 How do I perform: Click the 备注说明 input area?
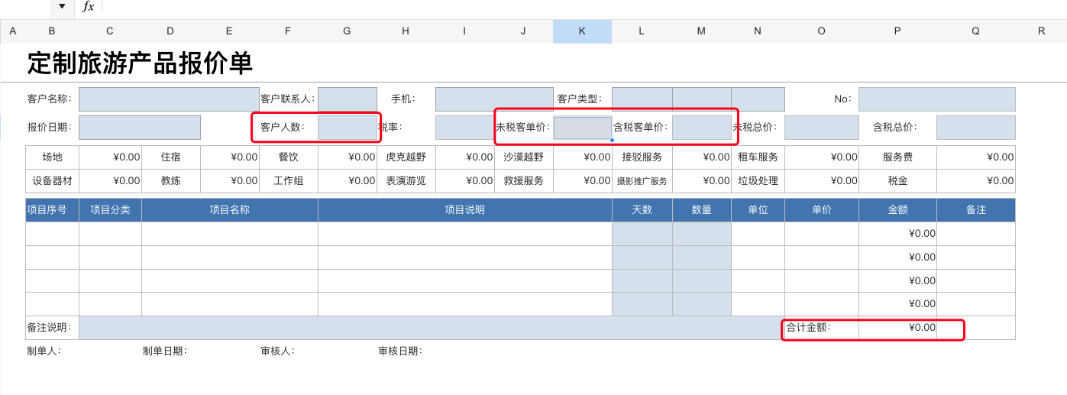(432, 328)
